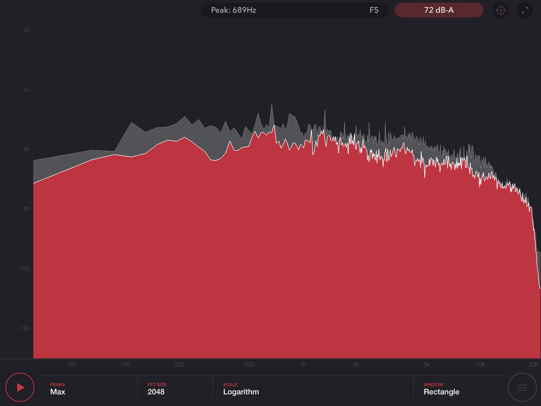This screenshot has height=406, width=541.
Task: Click the -20 decibel axis label
Action: click(x=26, y=30)
